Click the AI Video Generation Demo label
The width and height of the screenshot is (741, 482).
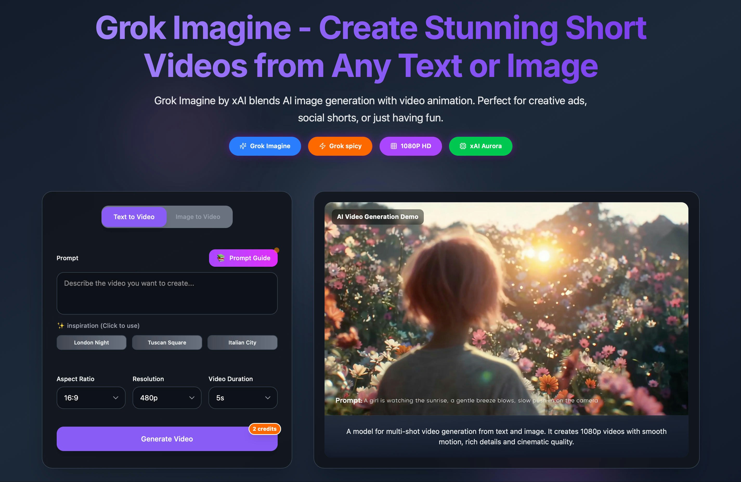click(x=378, y=217)
